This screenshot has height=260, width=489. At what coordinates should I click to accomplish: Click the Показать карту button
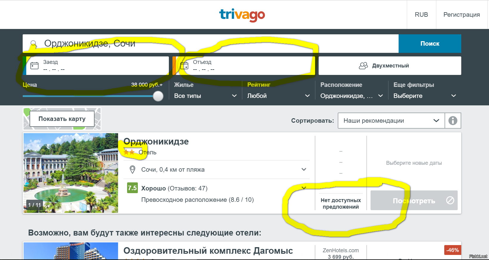pyautogui.click(x=62, y=119)
